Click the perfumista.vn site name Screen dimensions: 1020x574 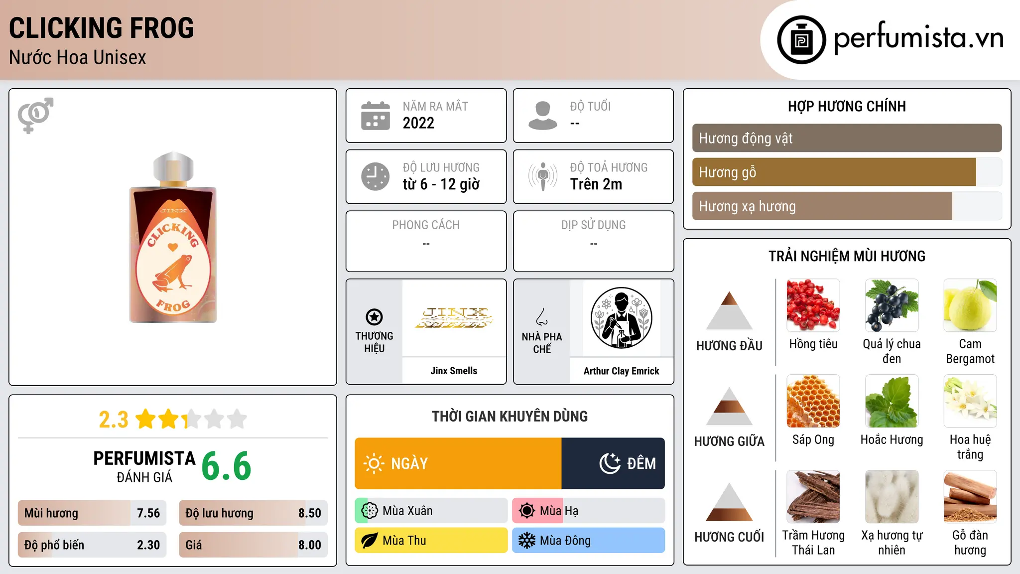pyautogui.click(x=919, y=38)
